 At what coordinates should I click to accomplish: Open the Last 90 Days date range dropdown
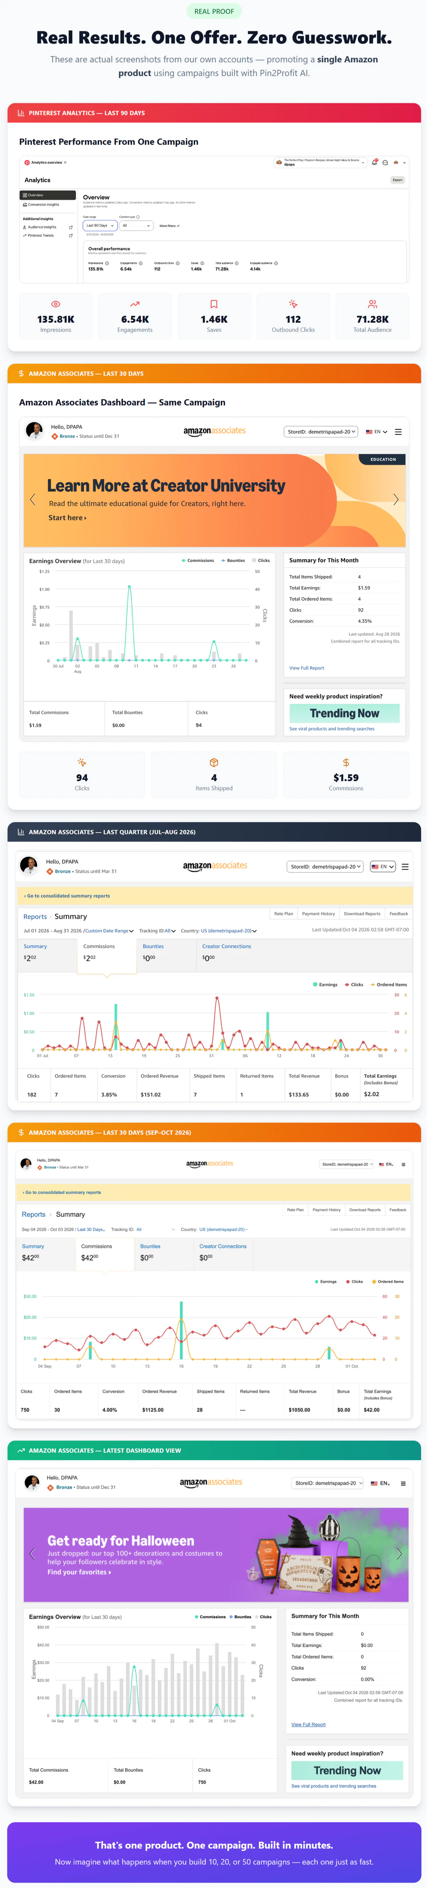click(x=100, y=226)
